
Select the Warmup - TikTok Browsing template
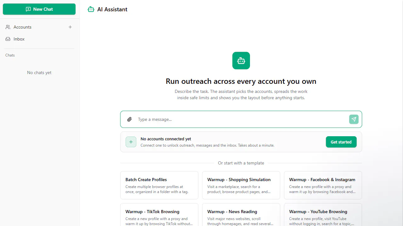(x=159, y=215)
